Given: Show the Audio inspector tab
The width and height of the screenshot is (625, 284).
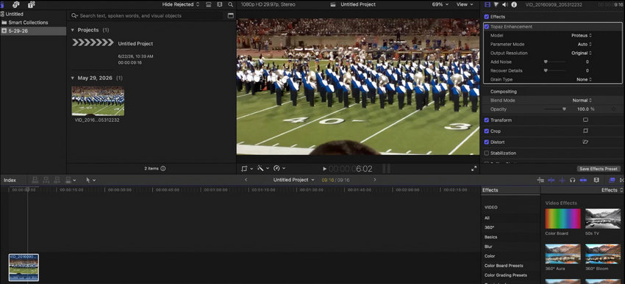Looking at the screenshot, I should (x=505, y=4).
